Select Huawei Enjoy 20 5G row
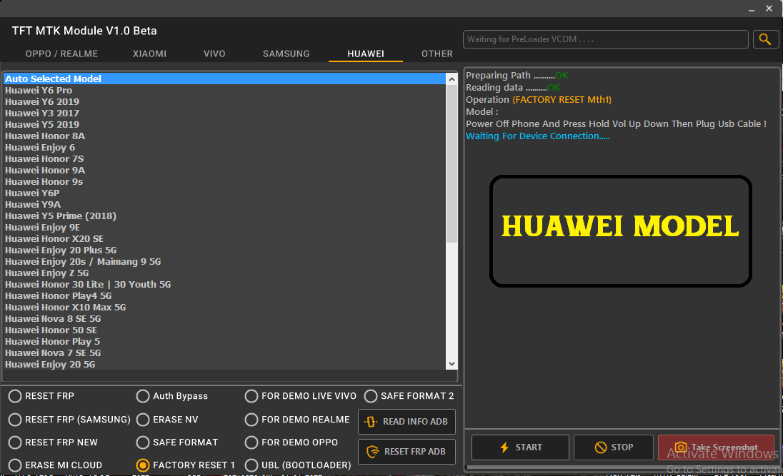Viewport: 783px width, 476px height. (224, 365)
